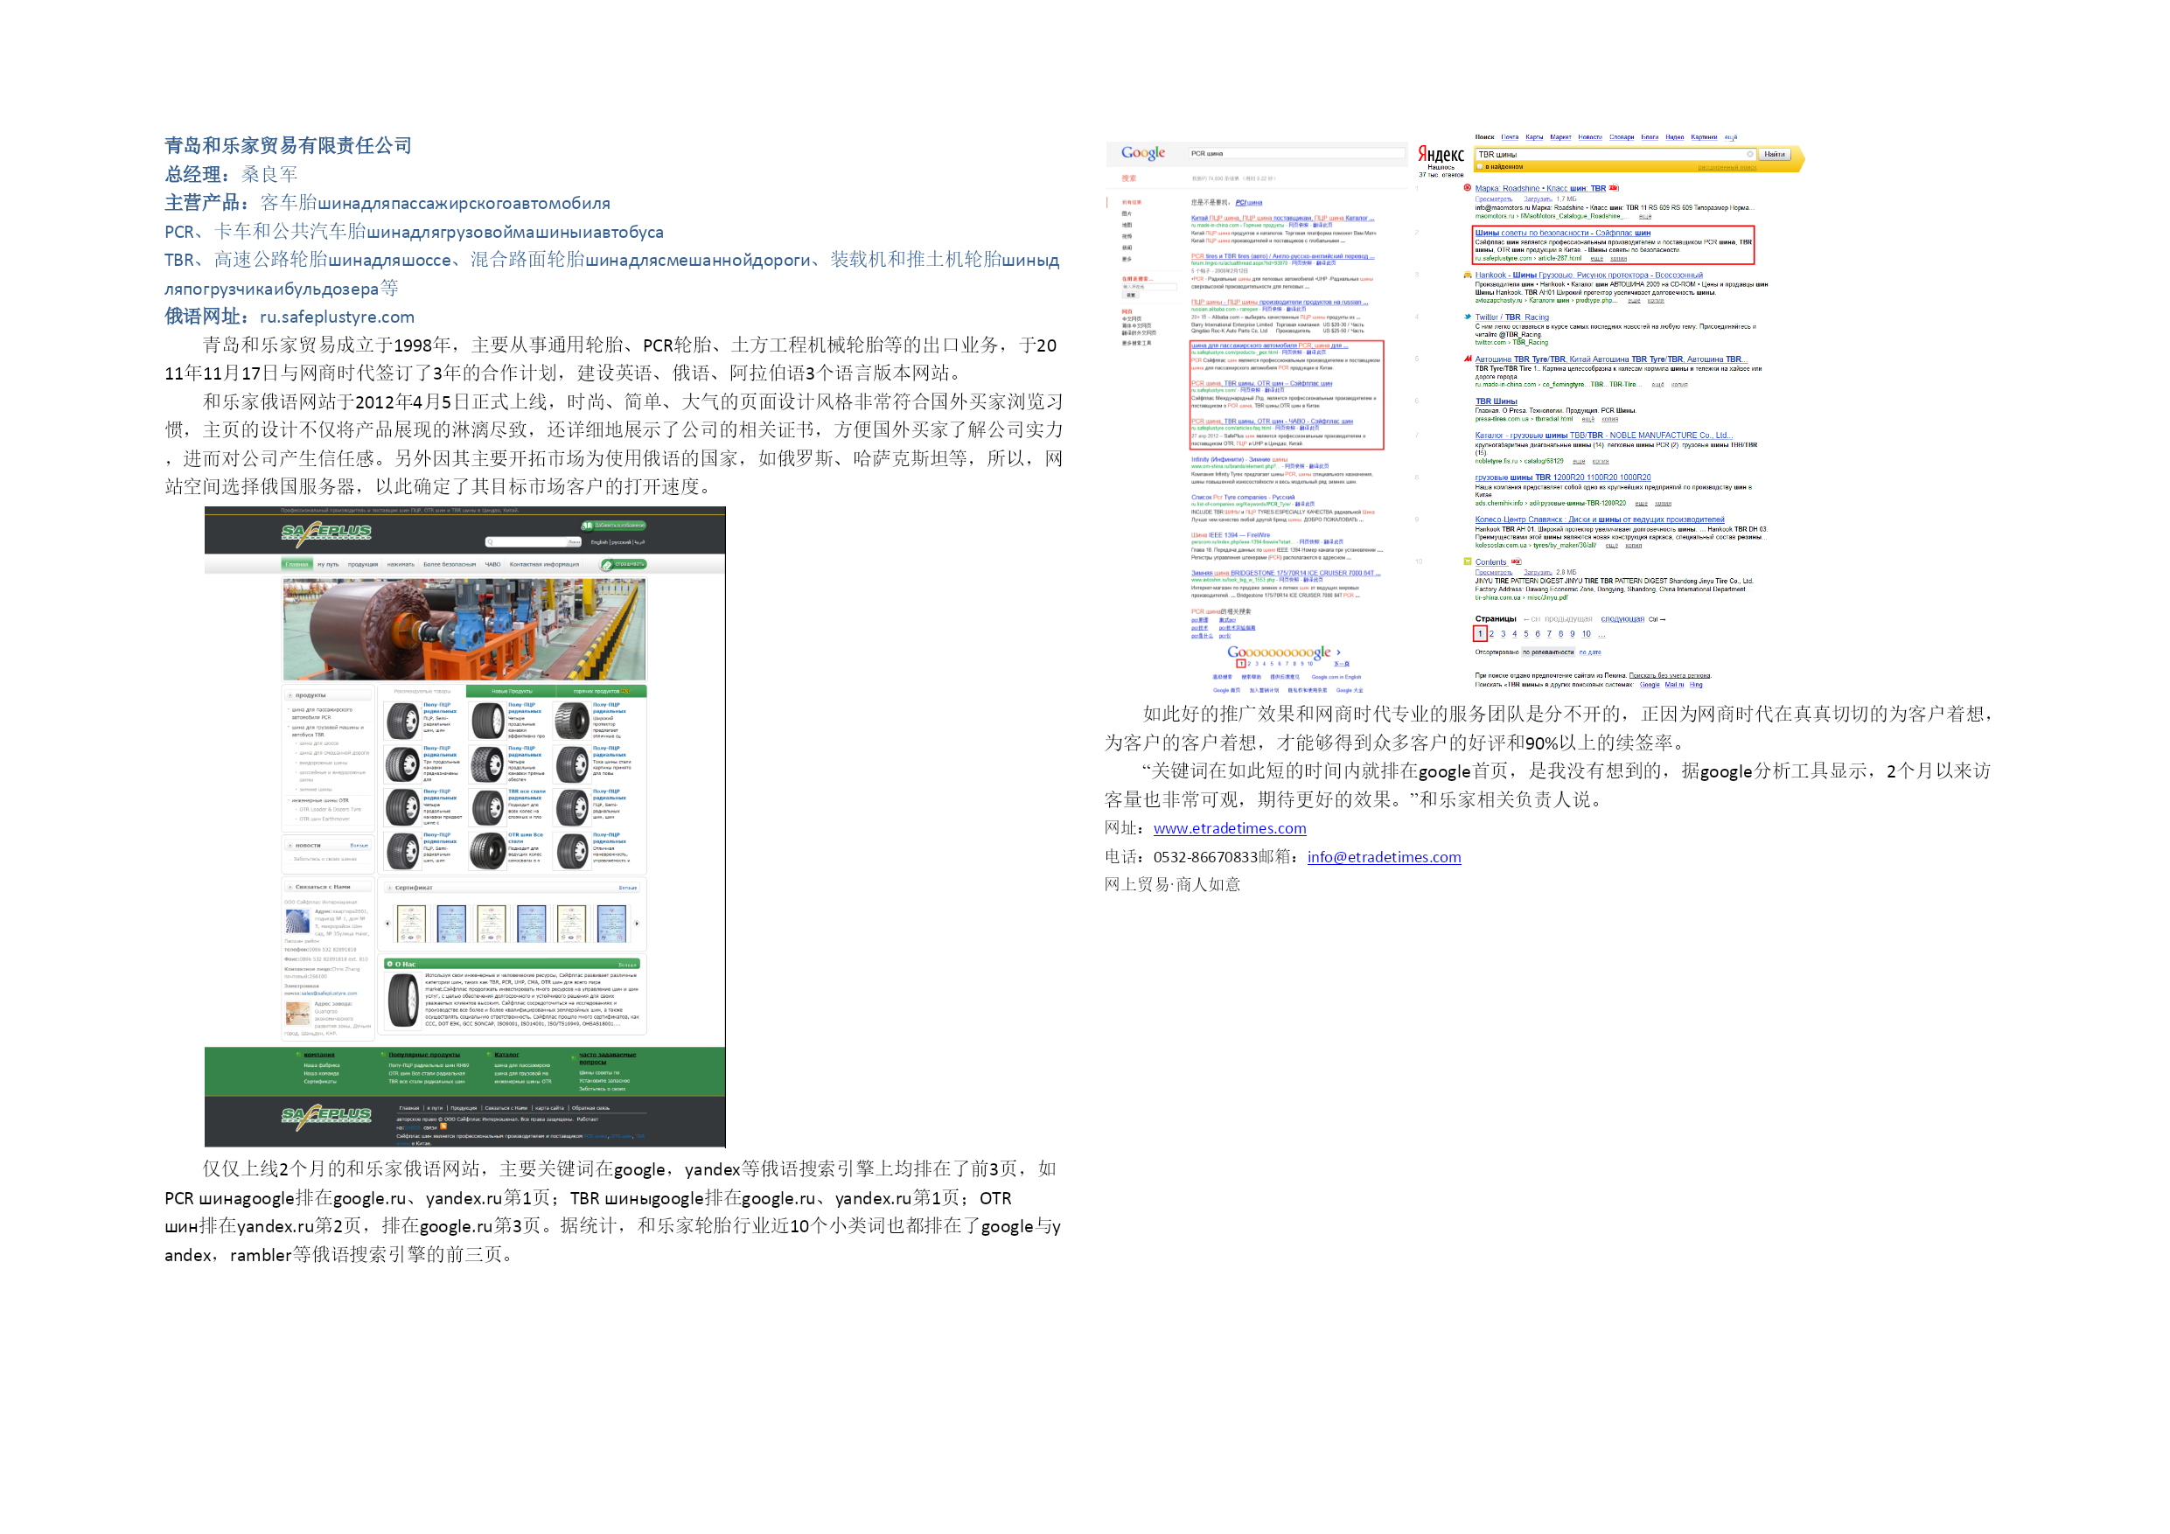The image size is (2170, 1534).
Task: Select the Yandex search results screenshot
Action: pyautogui.click(x=1611, y=410)
